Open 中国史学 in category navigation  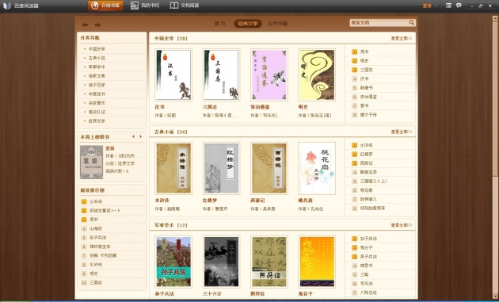[97, 48]
